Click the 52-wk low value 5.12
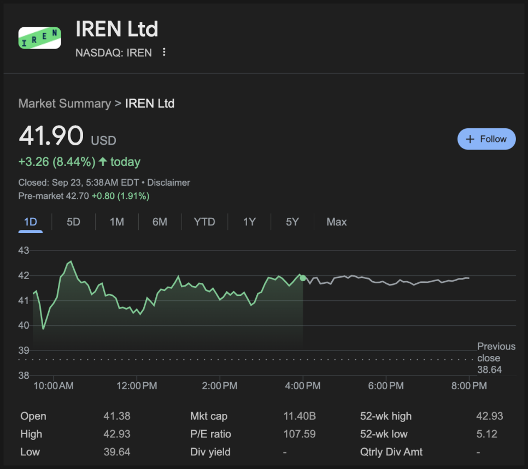 pyautogui.click(x=486, y=434)
